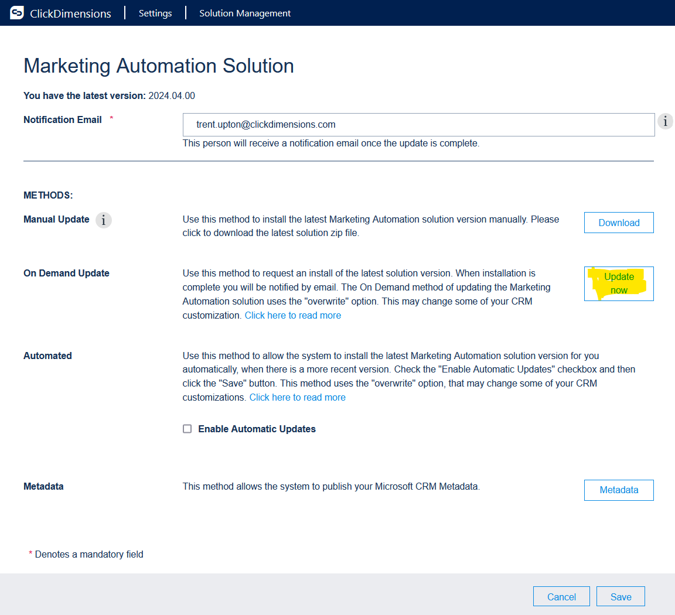This screenshot has height=615, width=675.
Task: Click the 'You have the latest version:' label
Action: (85, 95)
